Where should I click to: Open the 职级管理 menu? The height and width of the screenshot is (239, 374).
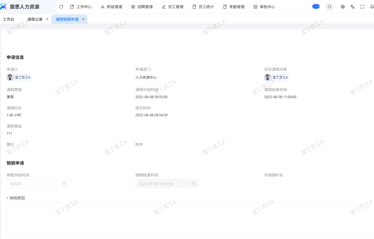coord(111,7)
